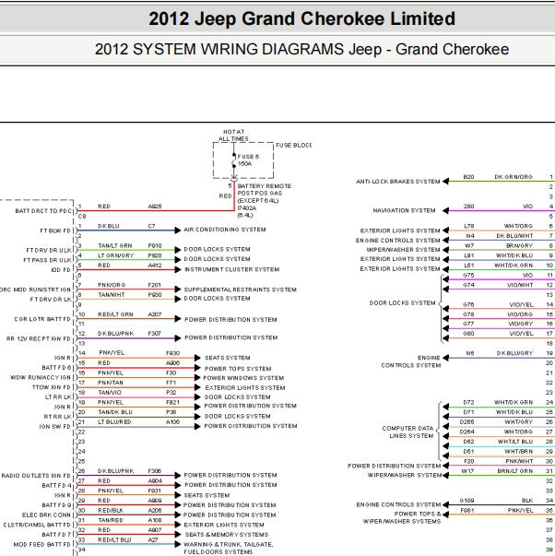The height and width of the screenshot is (556, 555).
Task: Click the "FT DRV DR ULK" label
Action: click(x=49, y=251)
